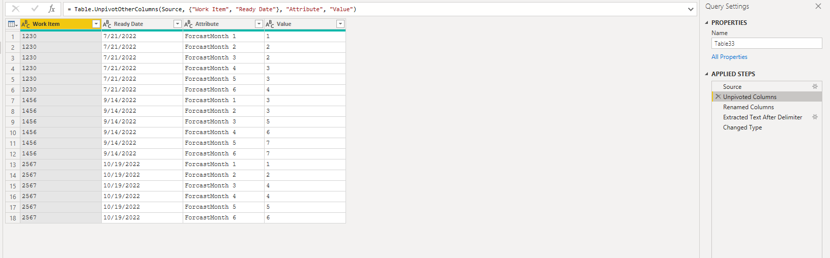This screenshot has height=258, width=830.
Task: Click Ready Date 9/14/2022 in row 9
Action: pyautogui.click(x=142, y=122)
